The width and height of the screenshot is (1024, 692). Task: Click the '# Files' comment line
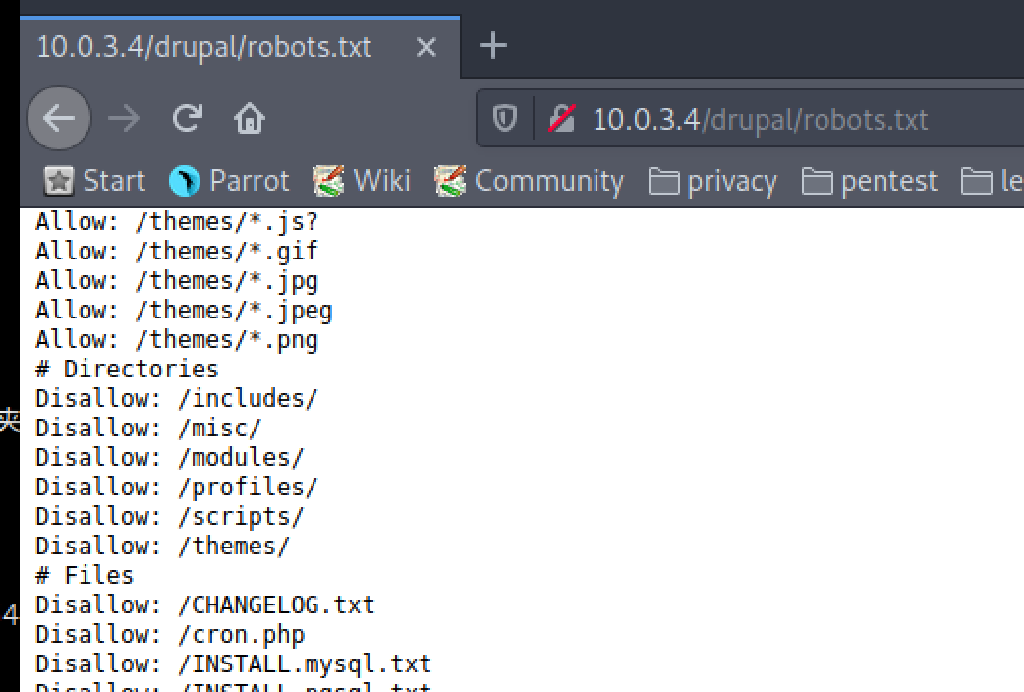click(x=85, y=576)
